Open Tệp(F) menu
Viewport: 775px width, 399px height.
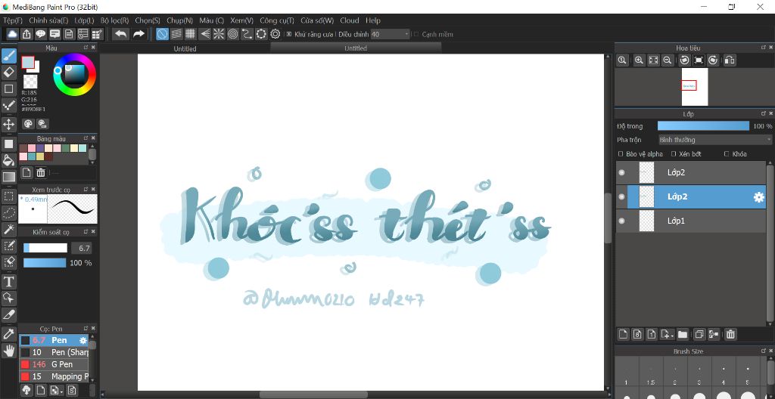point(13,20)
